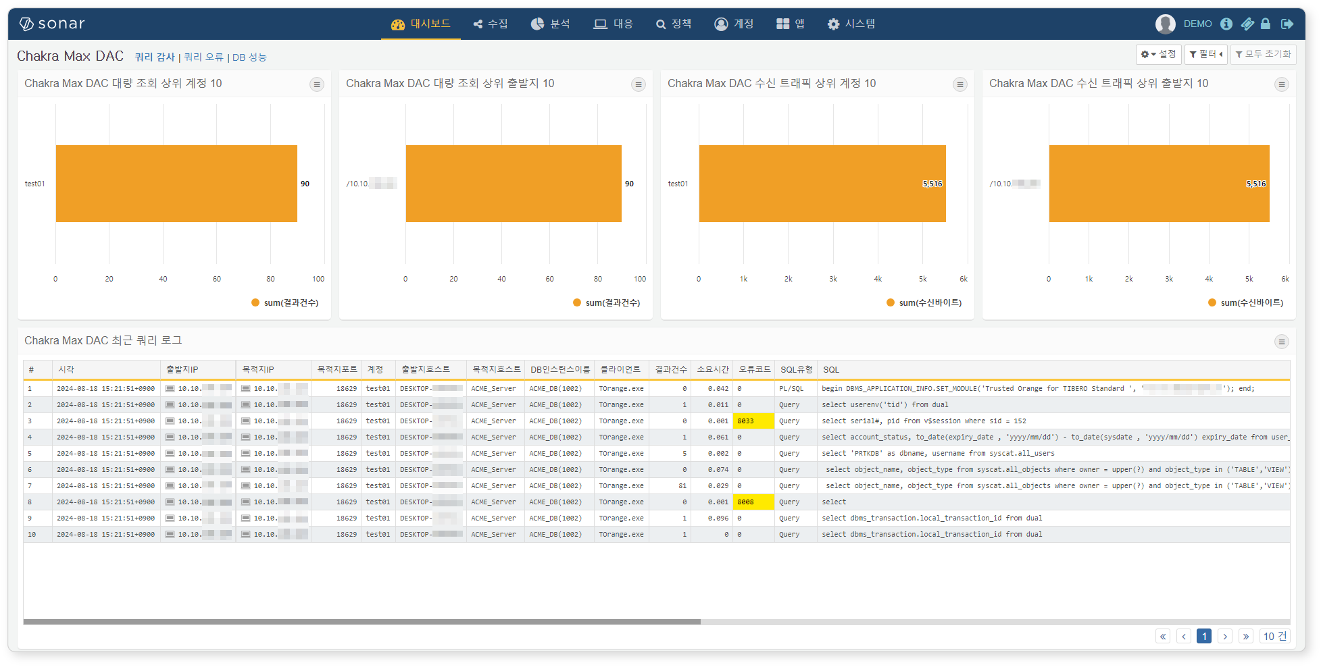Click the PL/SQL cell in row 1
This screenshot has width=1321, height=667.
pos(796,389)
